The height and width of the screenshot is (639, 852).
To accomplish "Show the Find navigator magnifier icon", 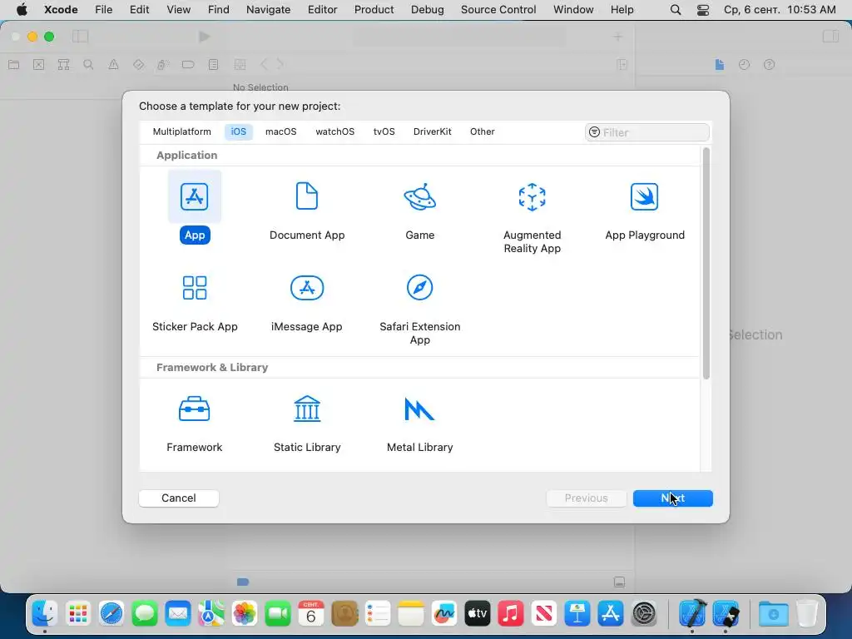I will 88,65.
